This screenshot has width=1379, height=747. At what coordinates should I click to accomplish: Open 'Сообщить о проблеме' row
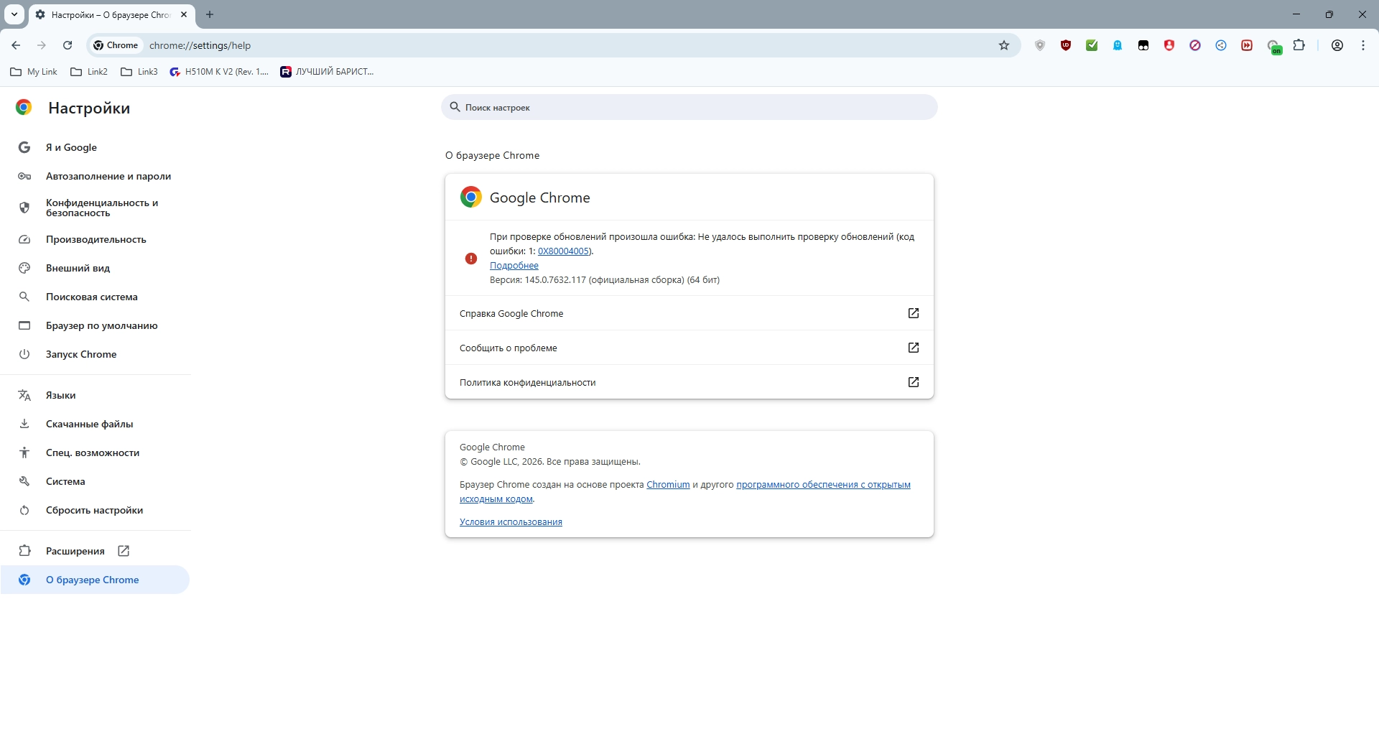point(689,348)
